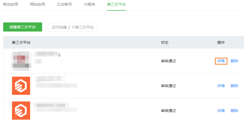Click 删除 for the third platform
The image size is (244, 125).
234,111
